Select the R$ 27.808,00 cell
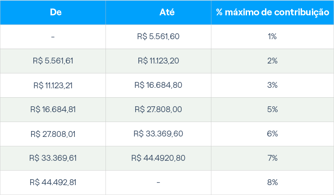 [x=158, y=109]
